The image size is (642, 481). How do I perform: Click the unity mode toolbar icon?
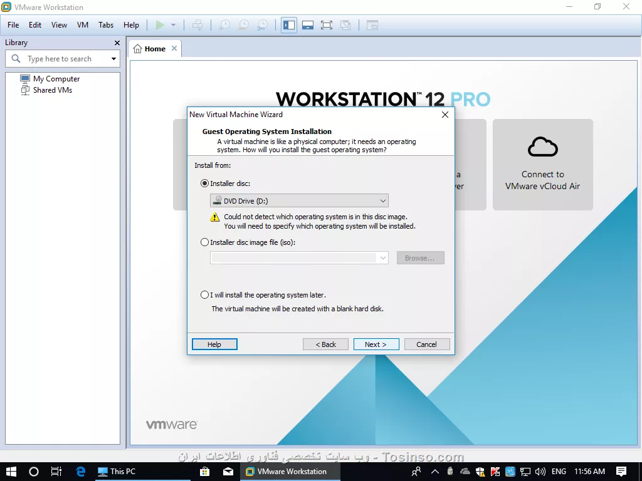click(345, 25)
